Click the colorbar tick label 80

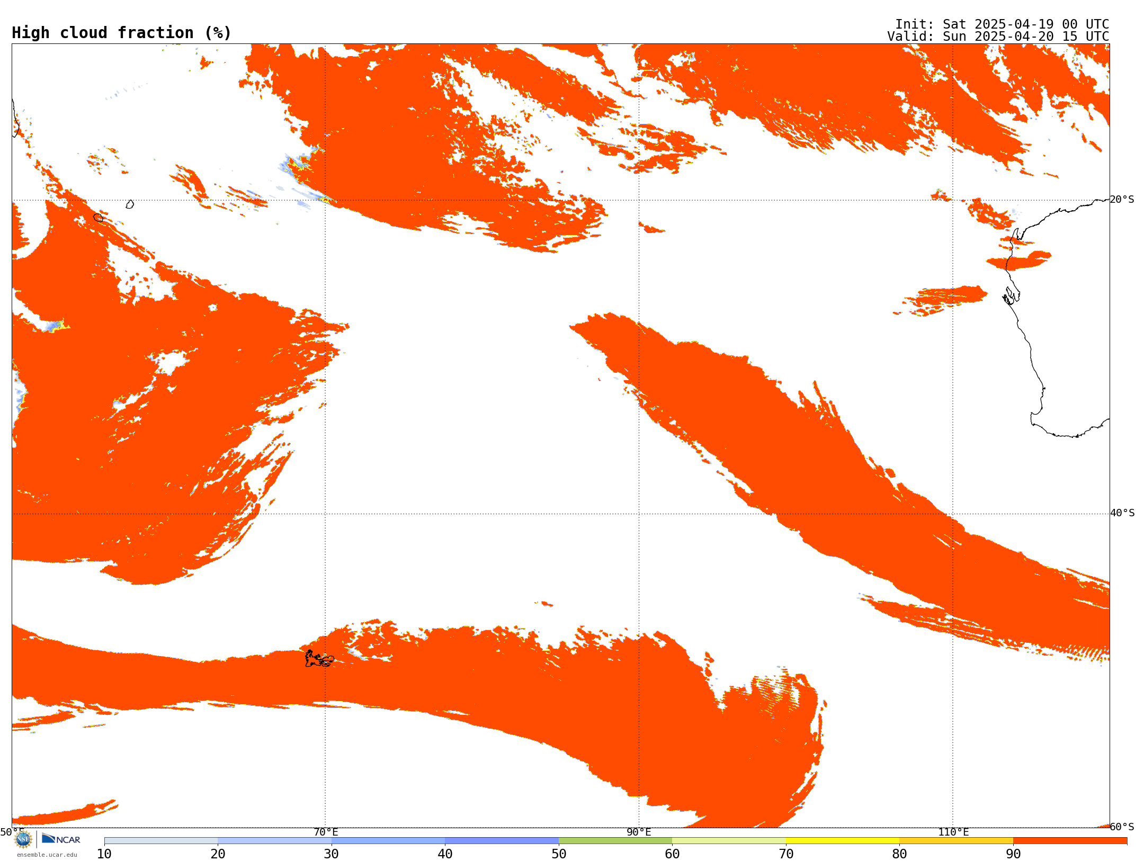coord(899,854)
